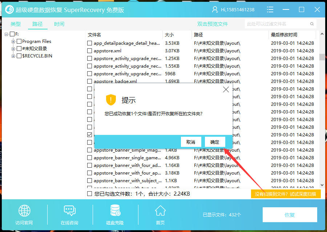The image size is (327, 232).
Task: Check the app_detailpackage_detail_hea file checkbox
Action: click(89, 43)
